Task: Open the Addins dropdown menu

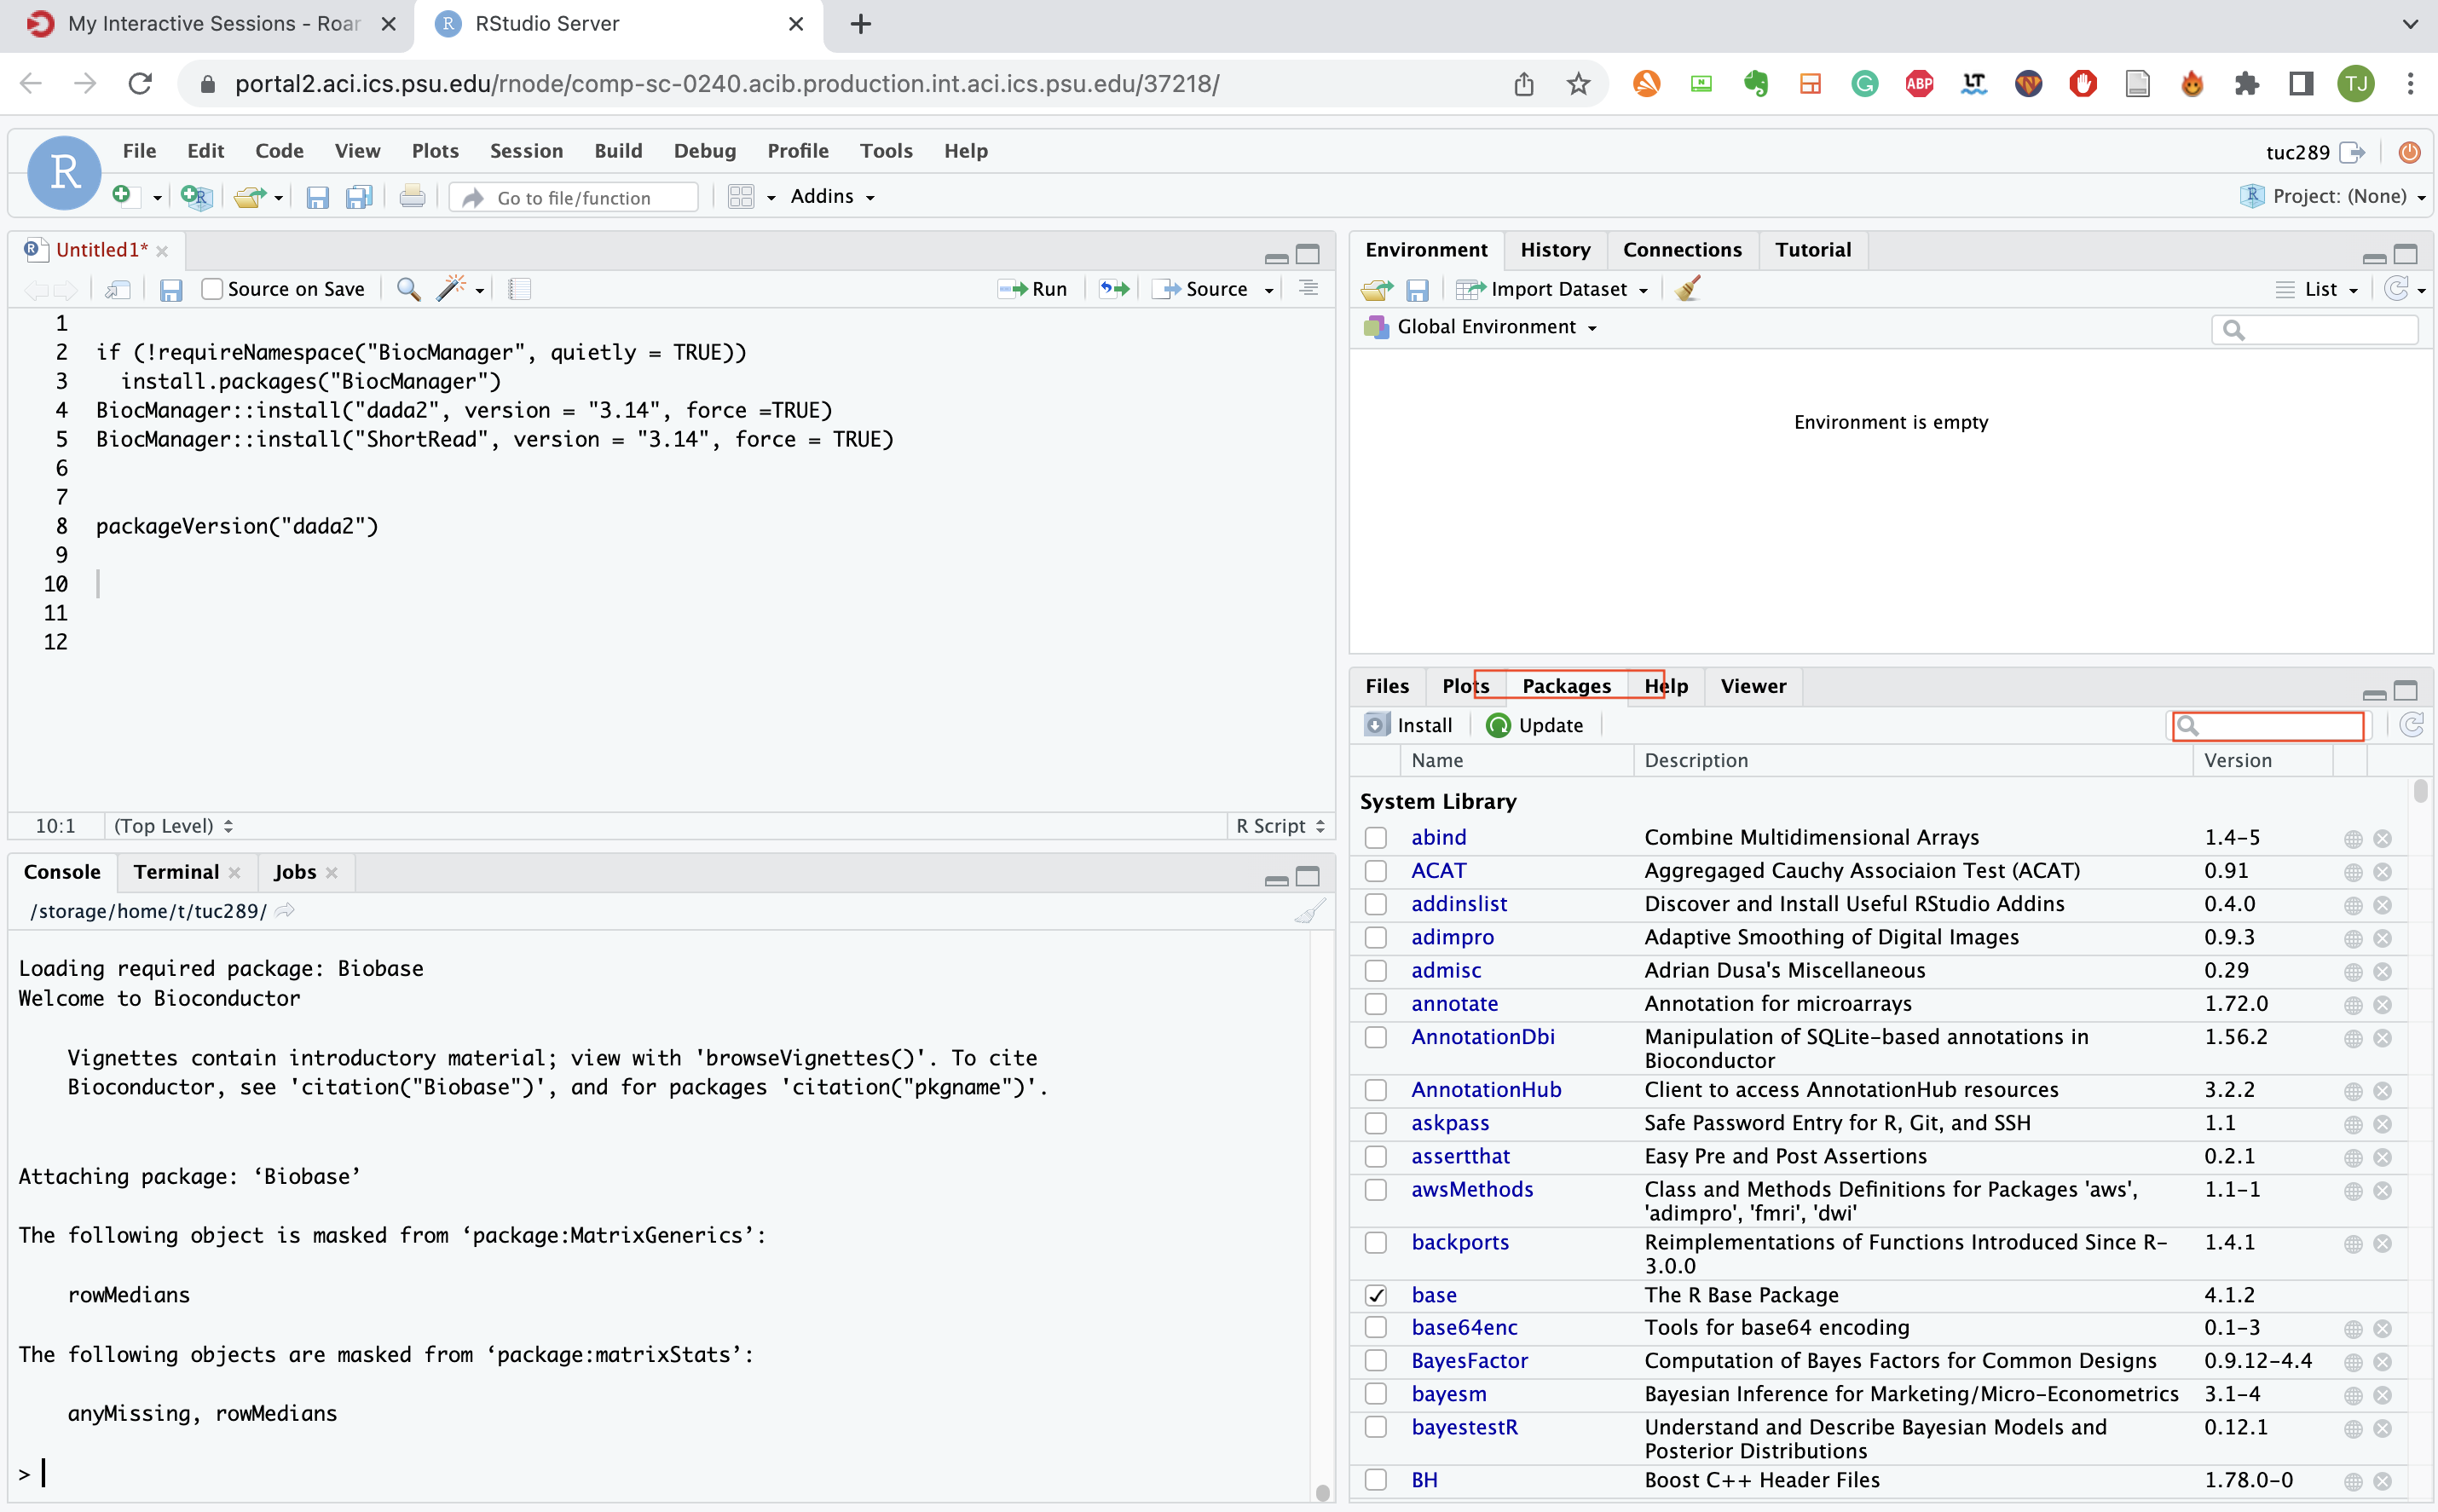Action: pyautogui.click(x=832, y=197)
